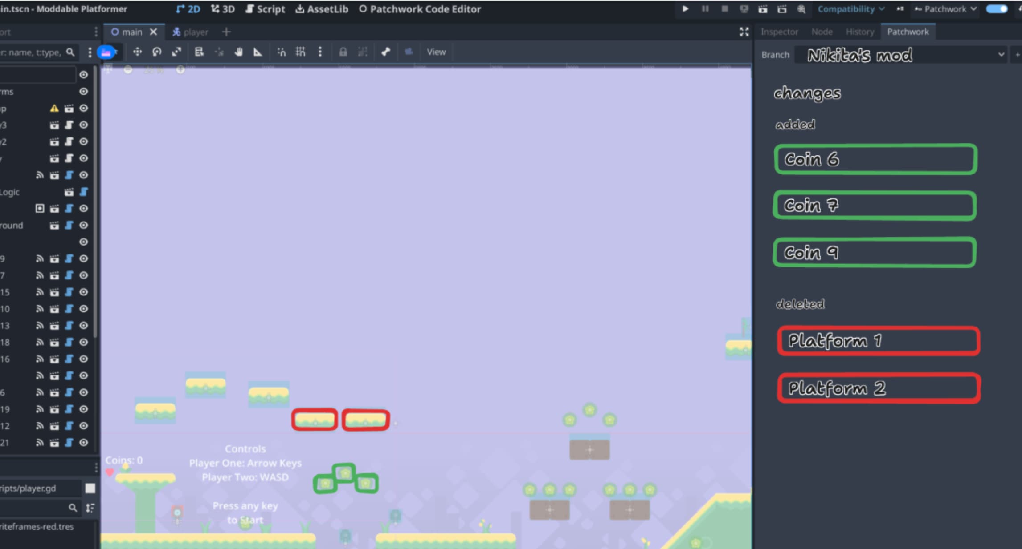1022x549 pixels.
Task: Open the AssetLib workspace
Action: (x=322, y=9)
